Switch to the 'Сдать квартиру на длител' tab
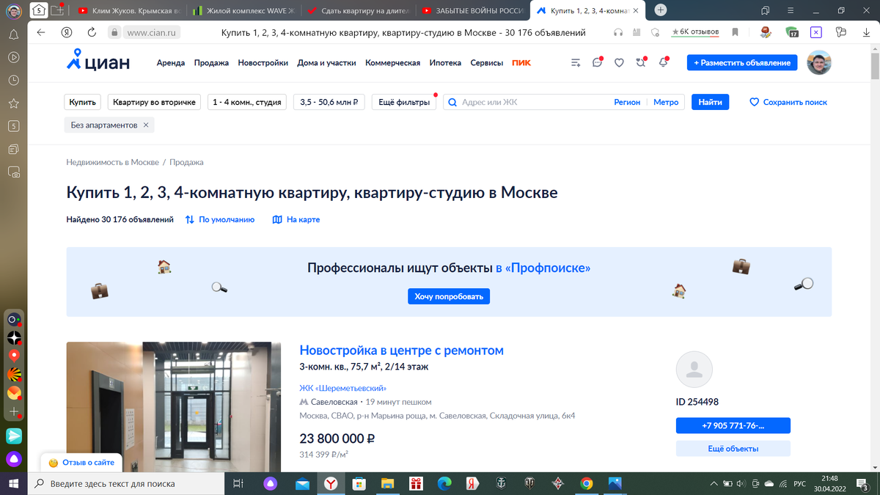The image size is (880, 495). [359, 10]
